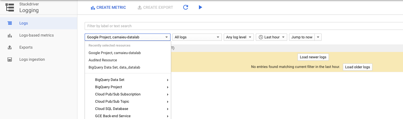Click the Stackdriver Logging product icon
403x119 pixels.
tap(10, 8)
